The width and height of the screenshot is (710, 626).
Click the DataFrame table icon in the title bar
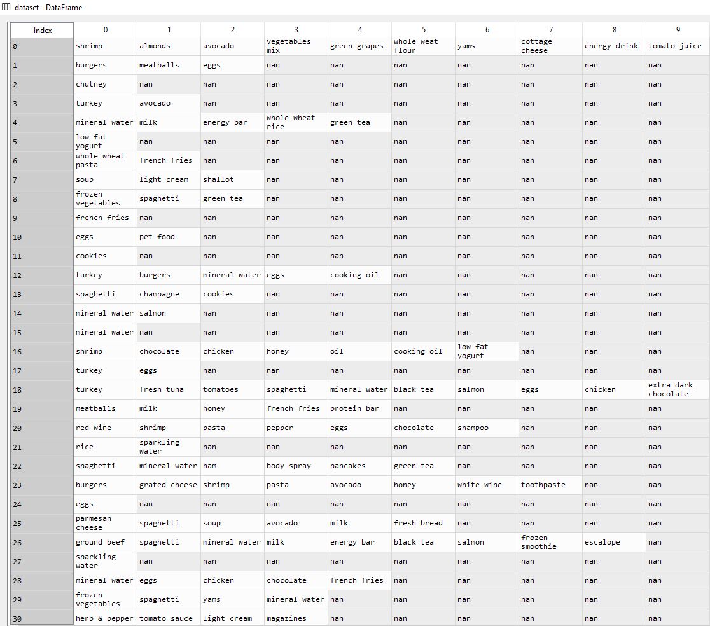coord(7,7)
